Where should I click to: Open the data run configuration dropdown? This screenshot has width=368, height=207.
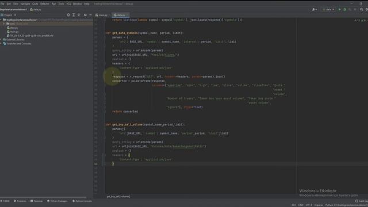(x=328, y=10)
